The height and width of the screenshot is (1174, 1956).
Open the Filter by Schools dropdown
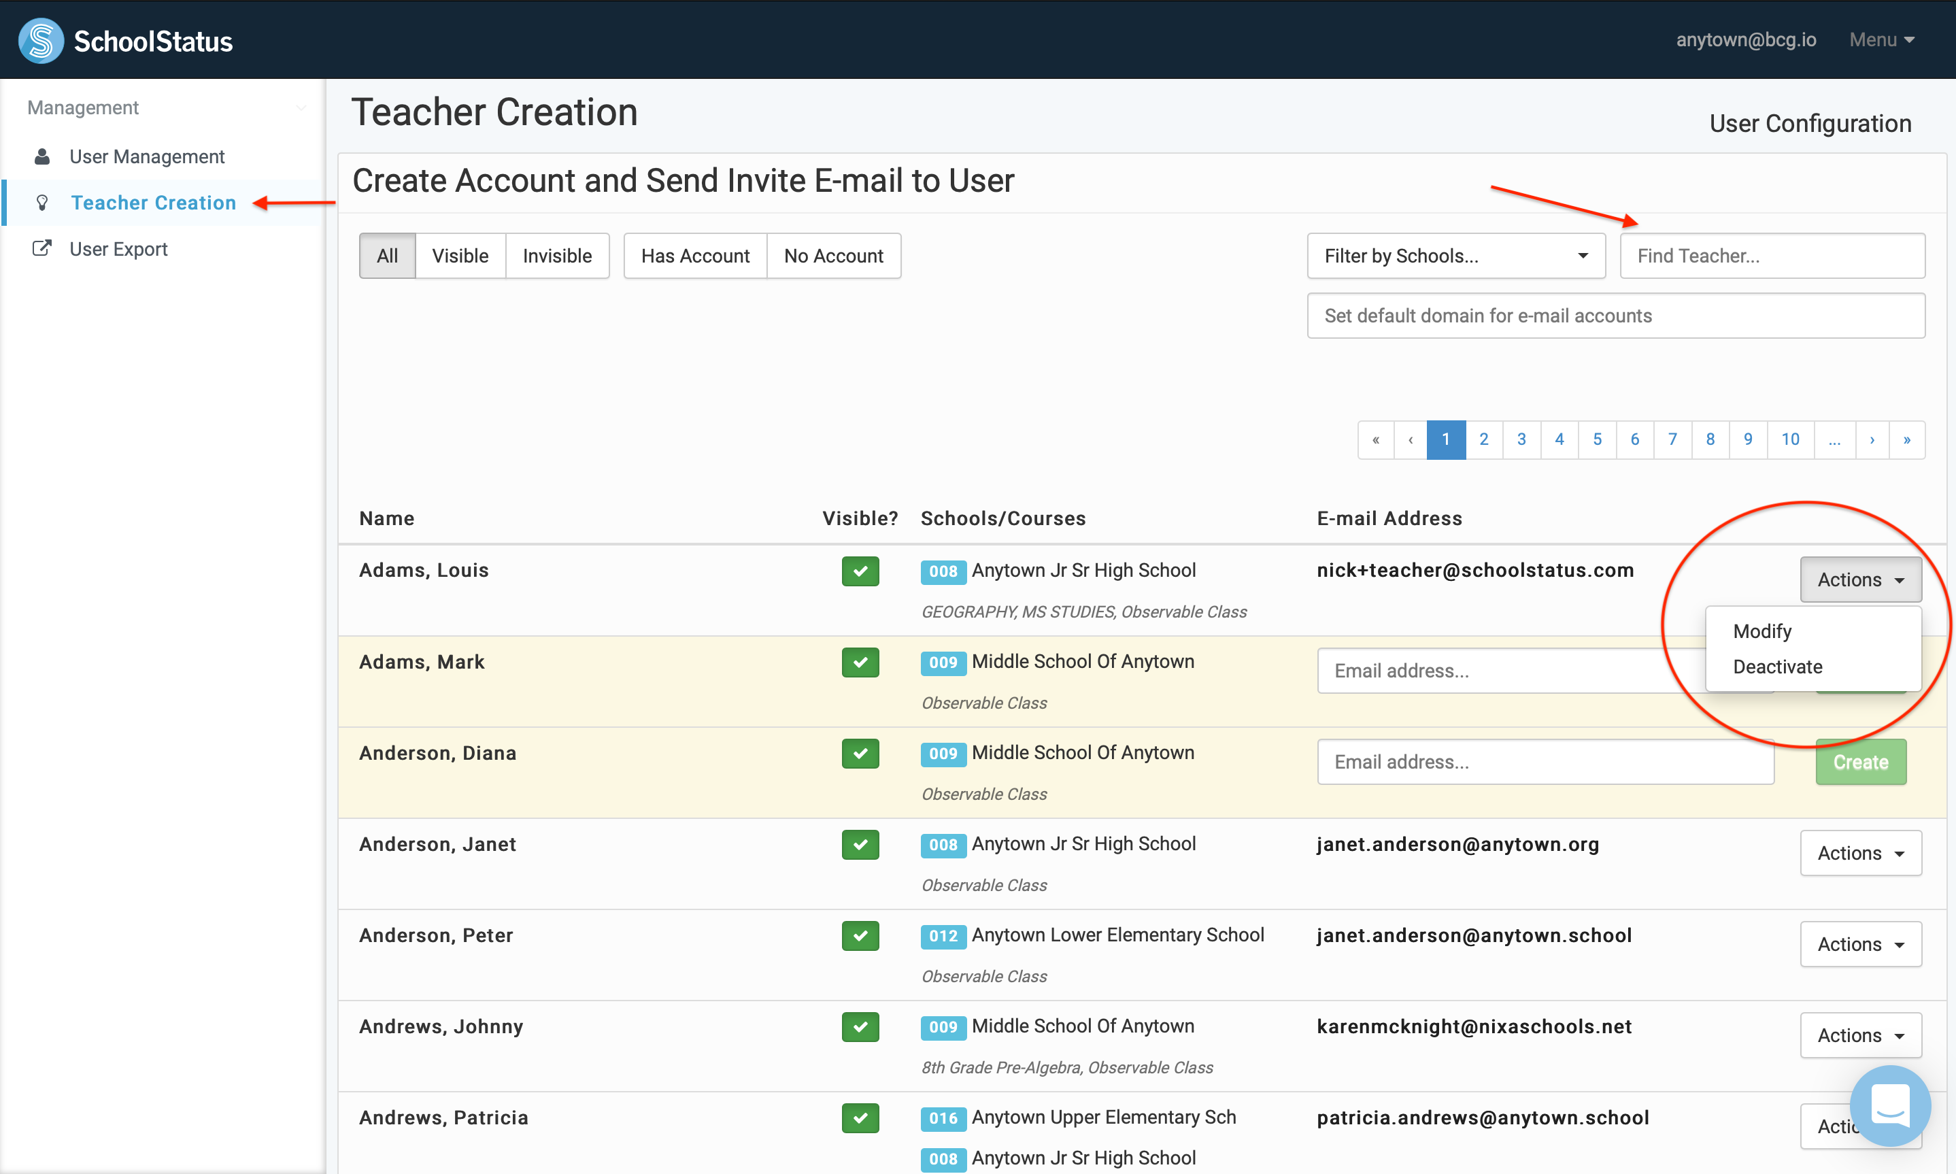(x=1456, y=256)
